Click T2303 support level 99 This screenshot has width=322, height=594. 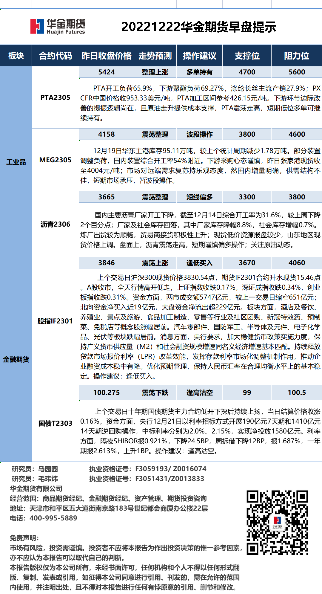pos(247,393)
